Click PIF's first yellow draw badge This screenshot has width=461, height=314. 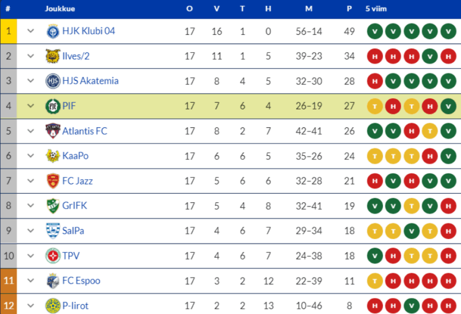[x=375, y=106]
